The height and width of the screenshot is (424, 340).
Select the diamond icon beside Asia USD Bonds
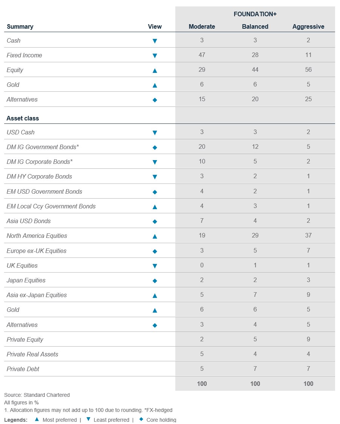pyautogui.click(x=155, y=221)
